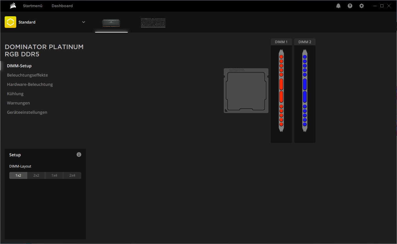Open the help question mark icon
Viewport: 397px width, 244px height.
(x=350, y=6)
